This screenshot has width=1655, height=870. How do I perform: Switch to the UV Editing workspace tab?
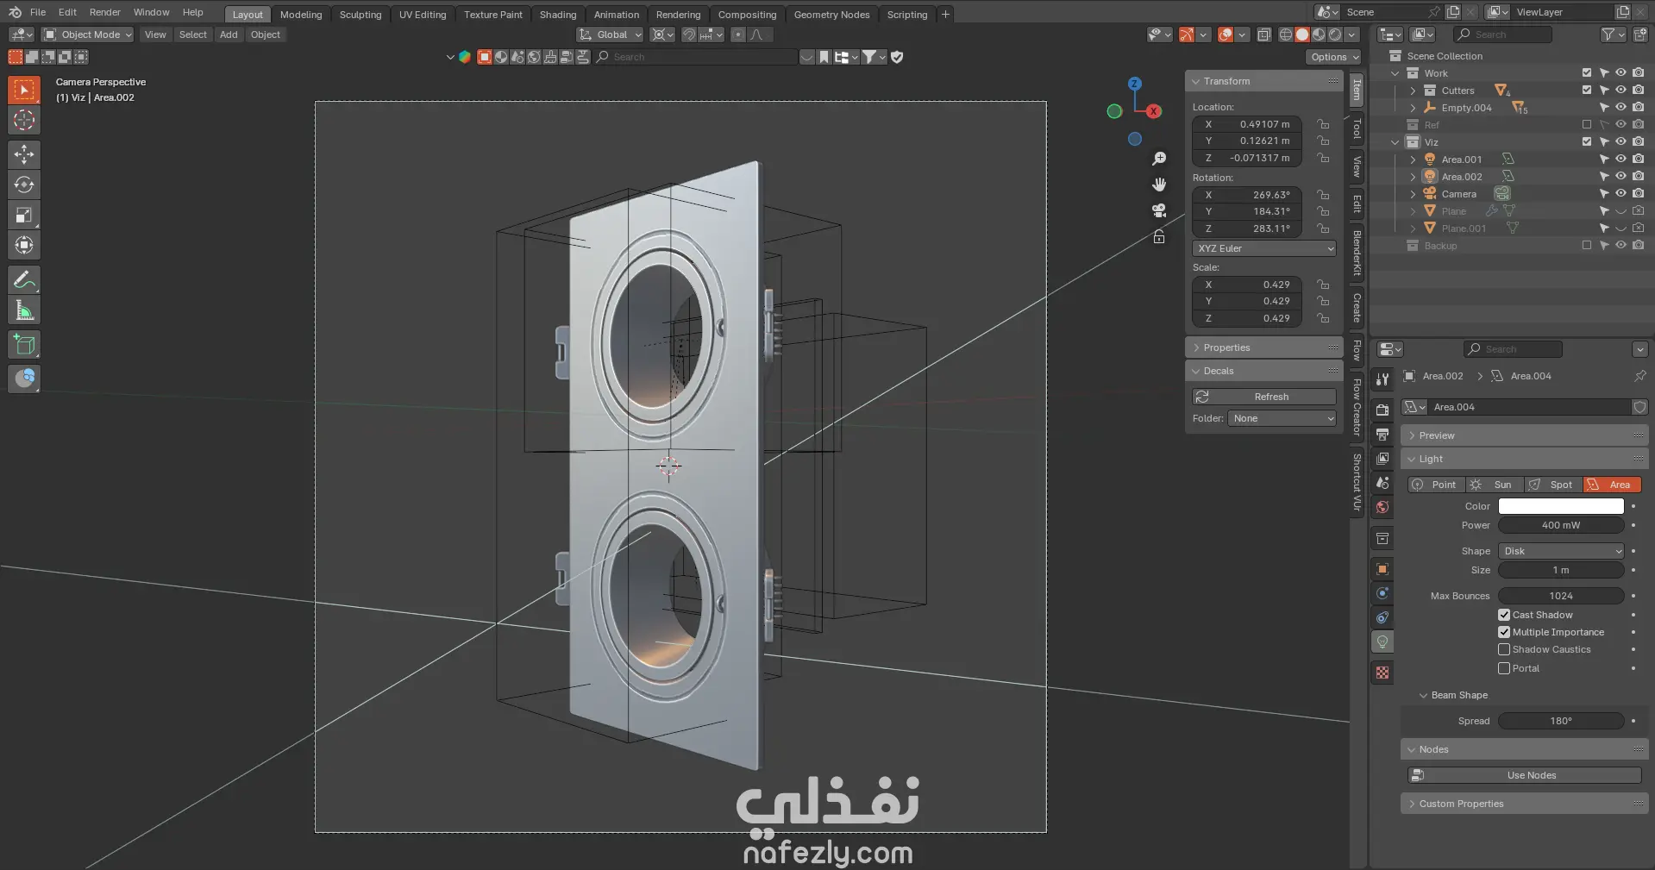pos(423,15)
